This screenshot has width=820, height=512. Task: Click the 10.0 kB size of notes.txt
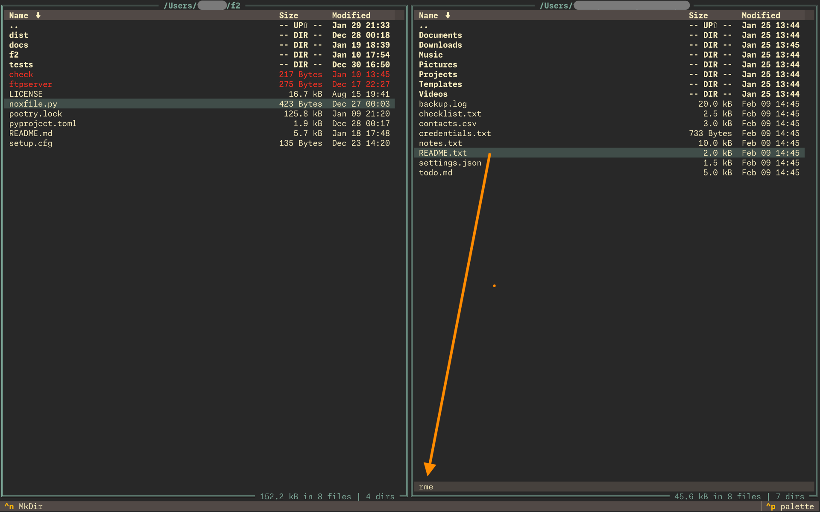click(x=715, y=143)
